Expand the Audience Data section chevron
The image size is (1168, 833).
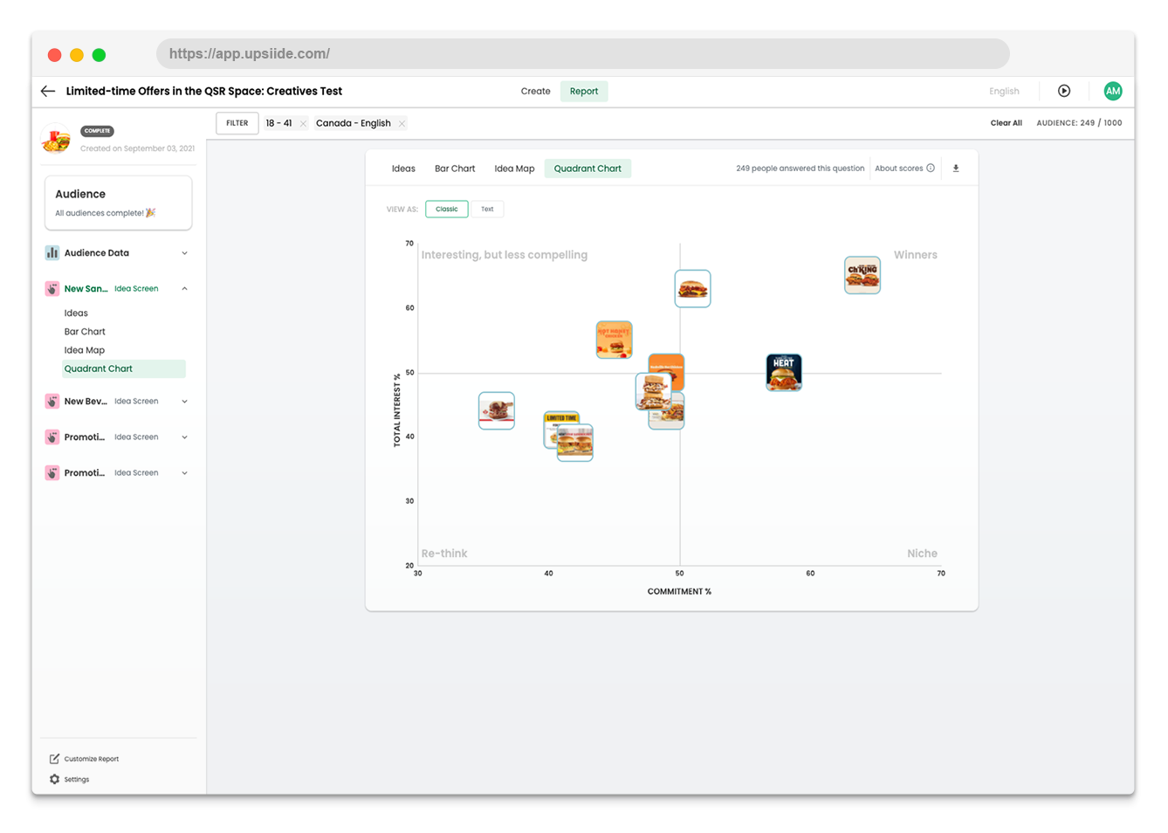(x=184, y=253)
